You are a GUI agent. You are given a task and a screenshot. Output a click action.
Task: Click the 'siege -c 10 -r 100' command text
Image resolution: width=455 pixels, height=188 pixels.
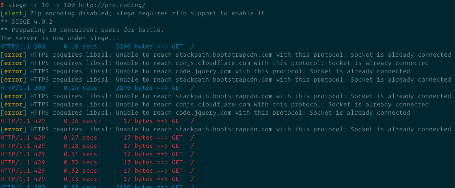point(41,5)
